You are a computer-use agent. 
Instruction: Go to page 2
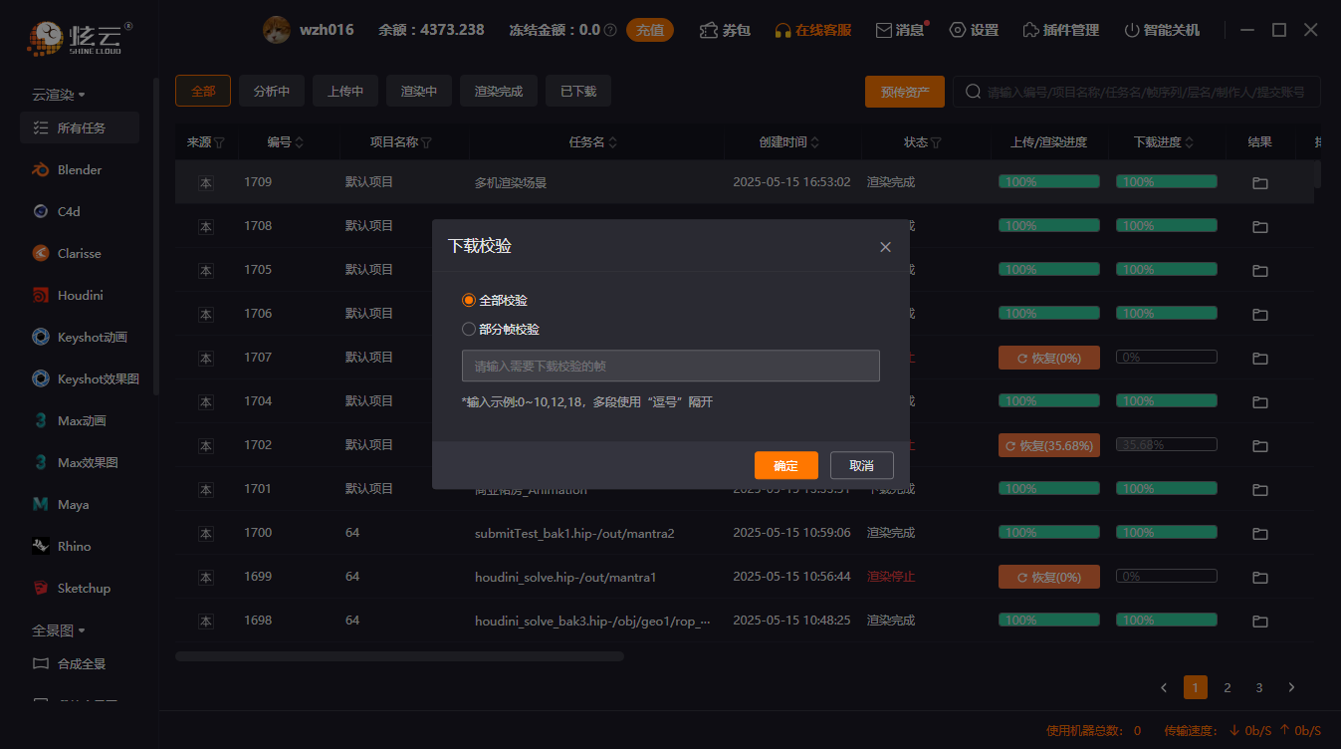1228,687
